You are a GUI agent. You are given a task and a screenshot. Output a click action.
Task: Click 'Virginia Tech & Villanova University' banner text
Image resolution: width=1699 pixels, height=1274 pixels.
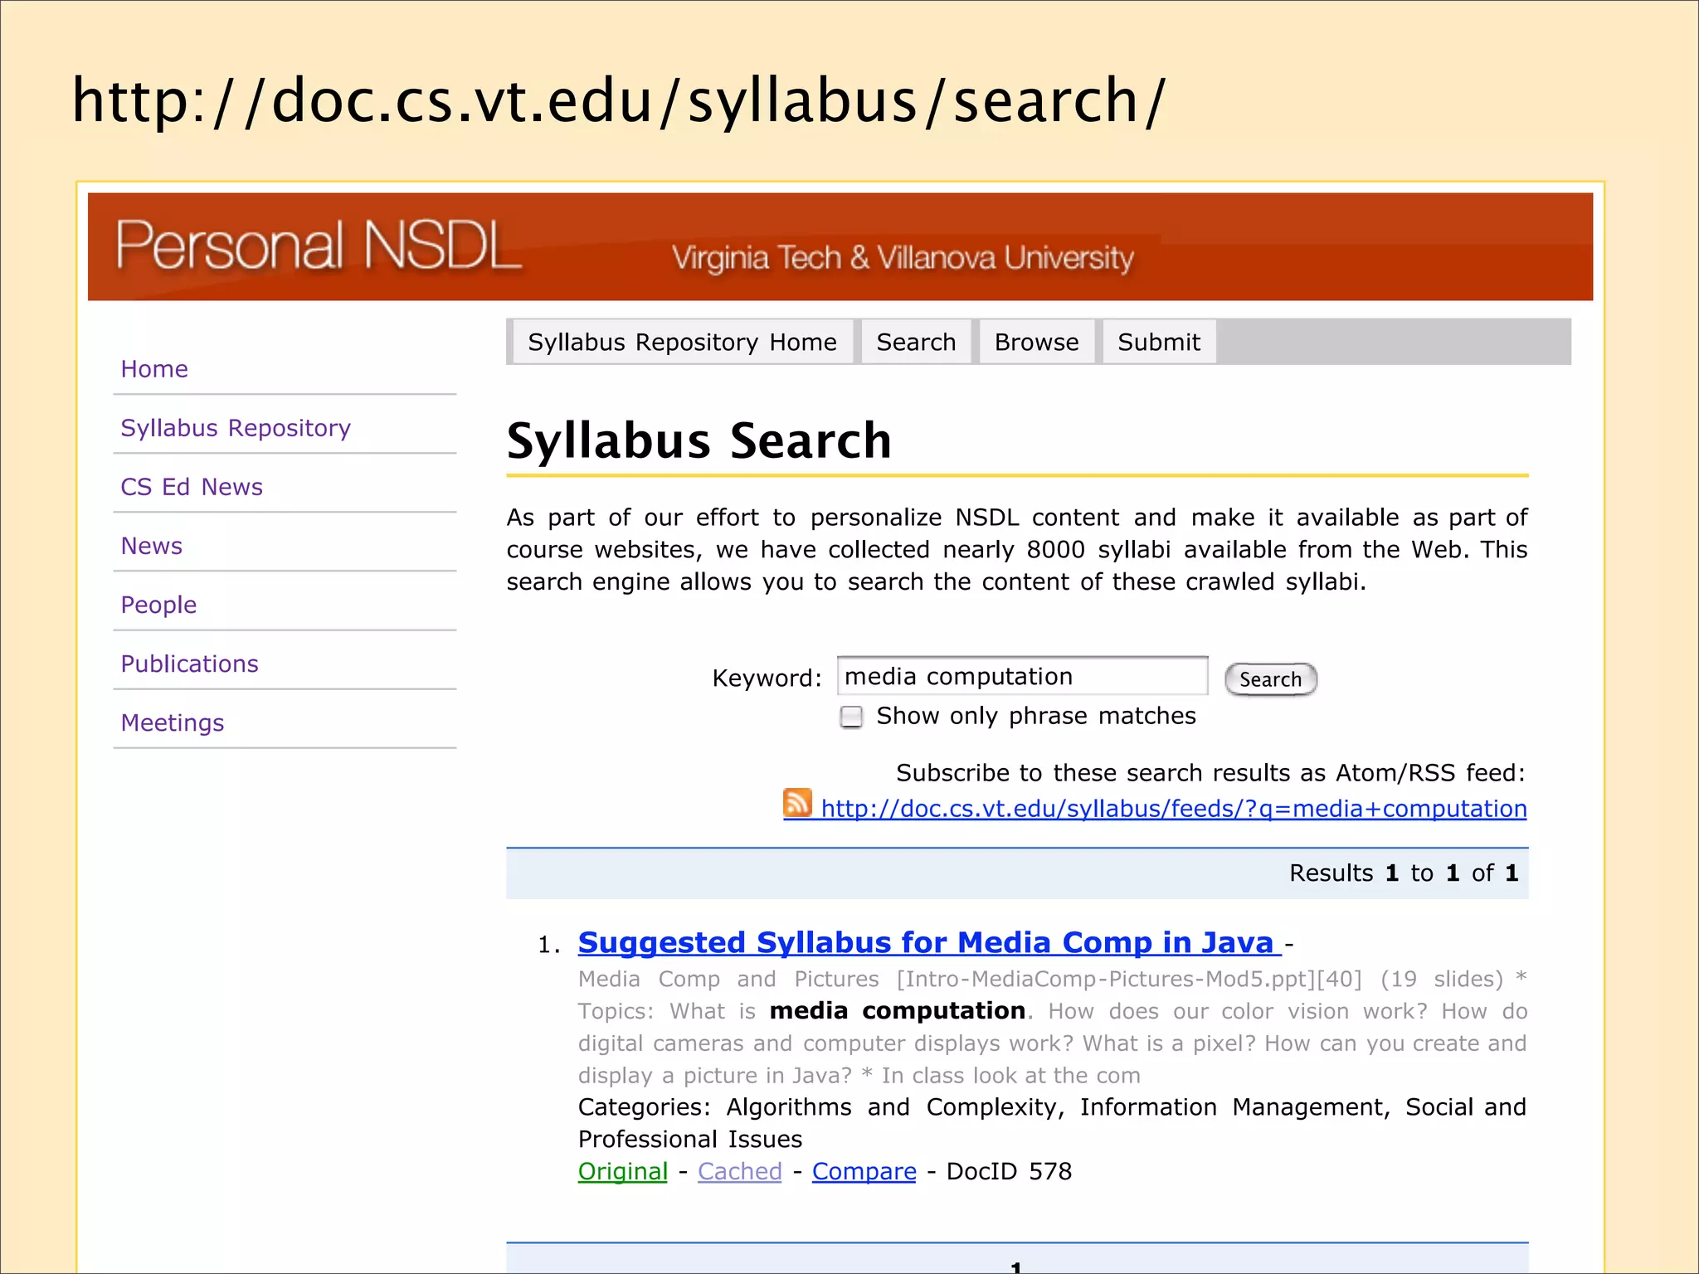(x=903, y=258)
